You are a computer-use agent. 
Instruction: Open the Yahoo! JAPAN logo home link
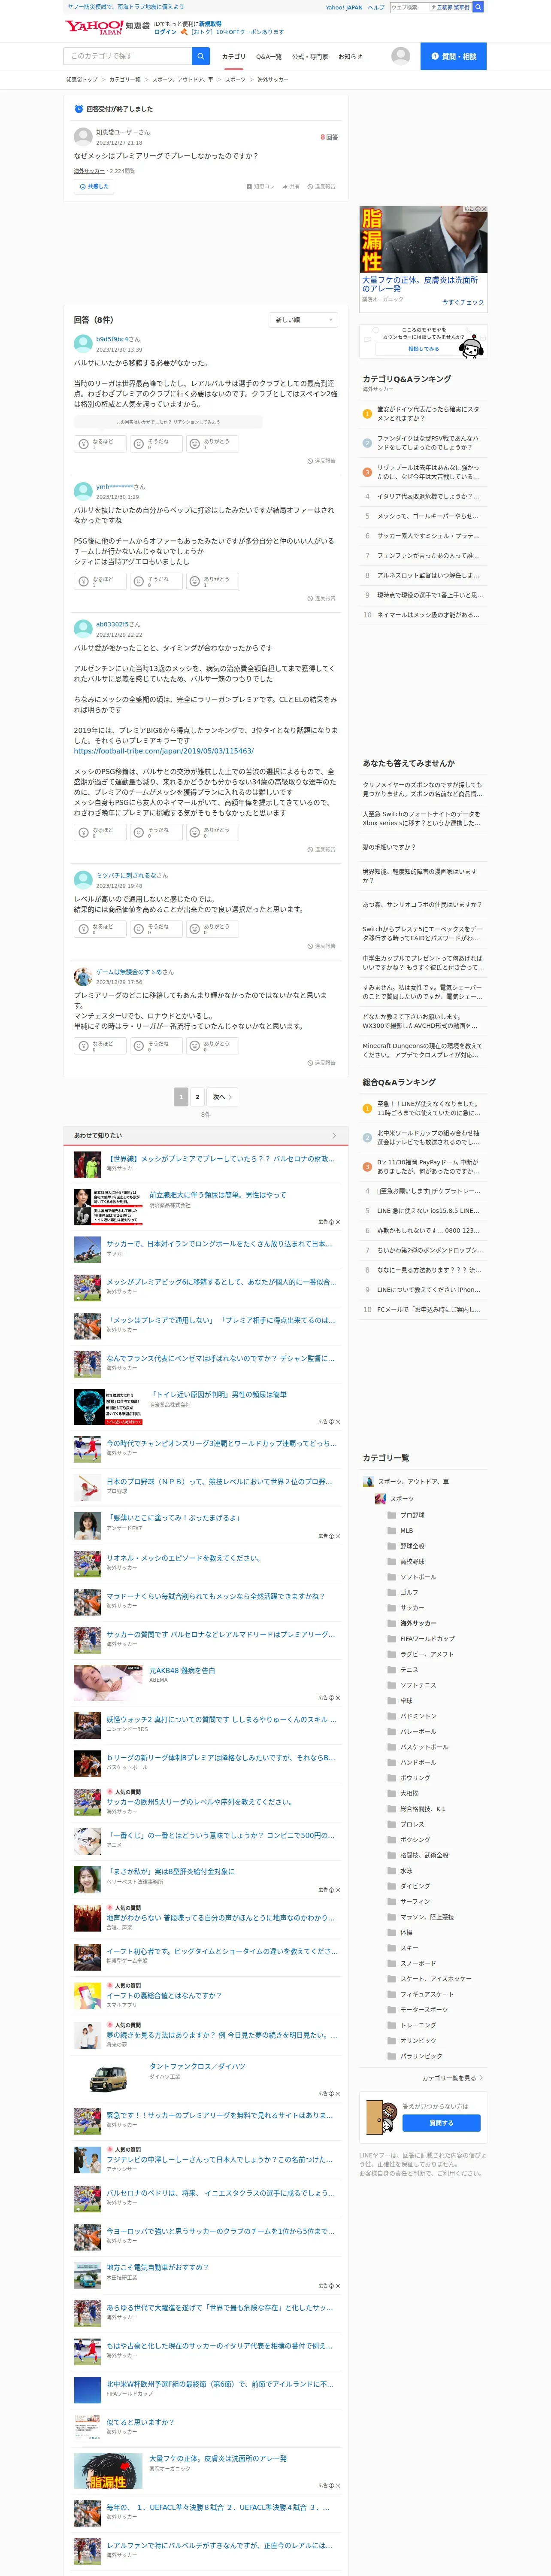[95, 27]
